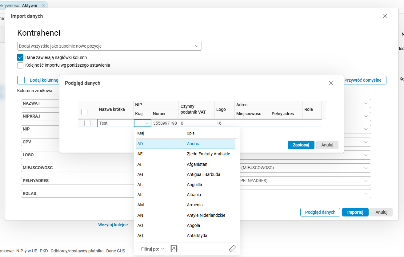
Task: Open the Dodaj wszystkie jako zupełnie nowe pozycje dropdown
Action: (110, 46)
